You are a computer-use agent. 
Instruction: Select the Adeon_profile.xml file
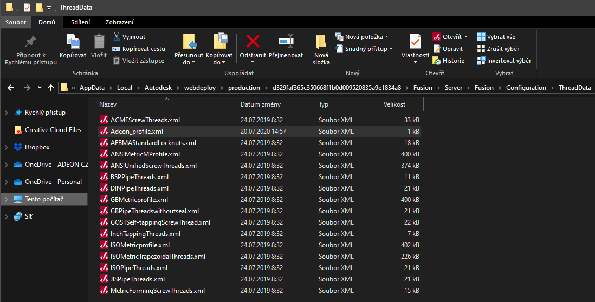(x=259, y=132)
